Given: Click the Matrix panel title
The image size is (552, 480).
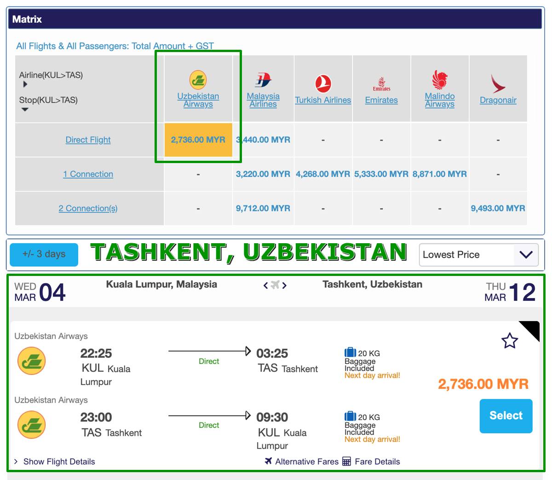Looking at the screenshot, I should tap(27, 19).
